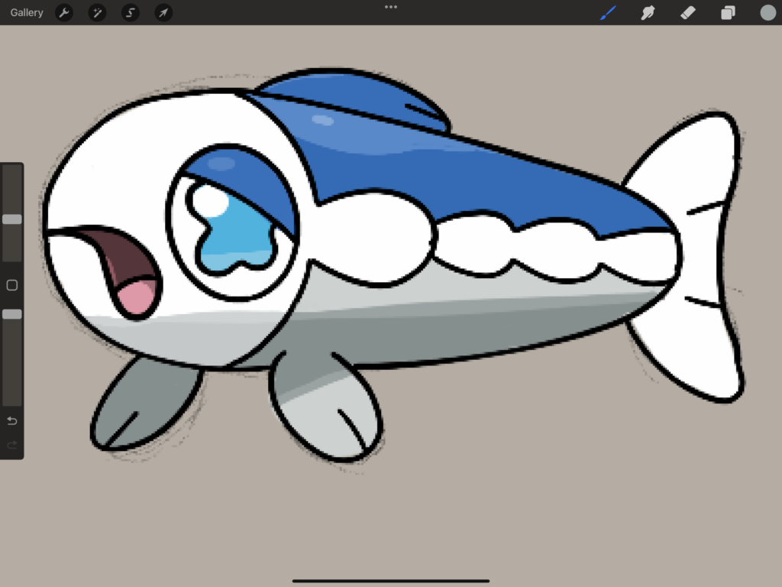Image resolution: width=782 pixels, height=587 pixels.
Task: Select the Selection S-shaped tool
Action: [x=130, y=12]
